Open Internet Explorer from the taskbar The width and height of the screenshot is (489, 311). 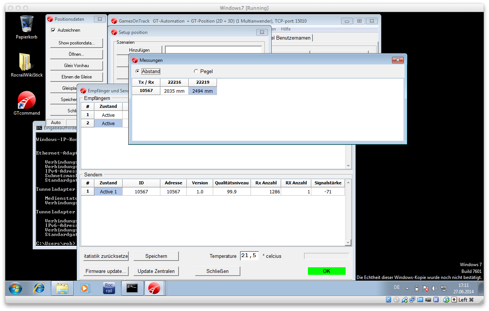coord(38,288)
